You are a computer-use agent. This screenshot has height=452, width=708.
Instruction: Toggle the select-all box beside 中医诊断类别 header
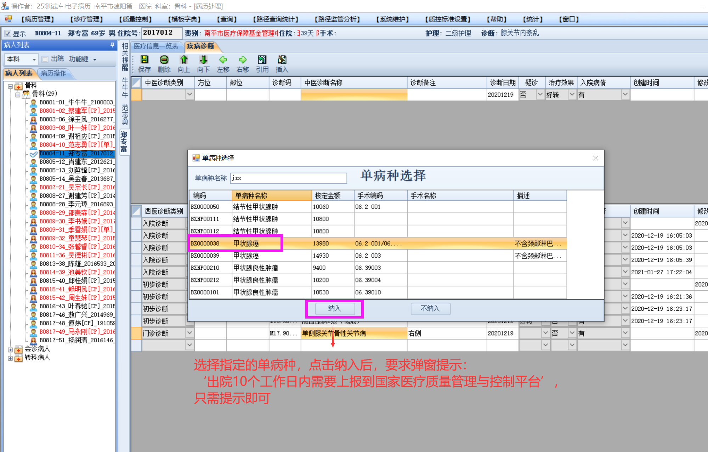coord(136,82)
